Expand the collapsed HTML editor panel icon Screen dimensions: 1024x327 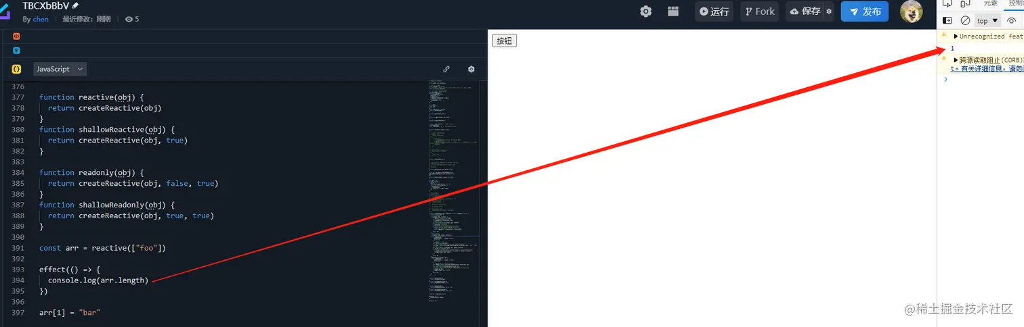click(16, 36)
